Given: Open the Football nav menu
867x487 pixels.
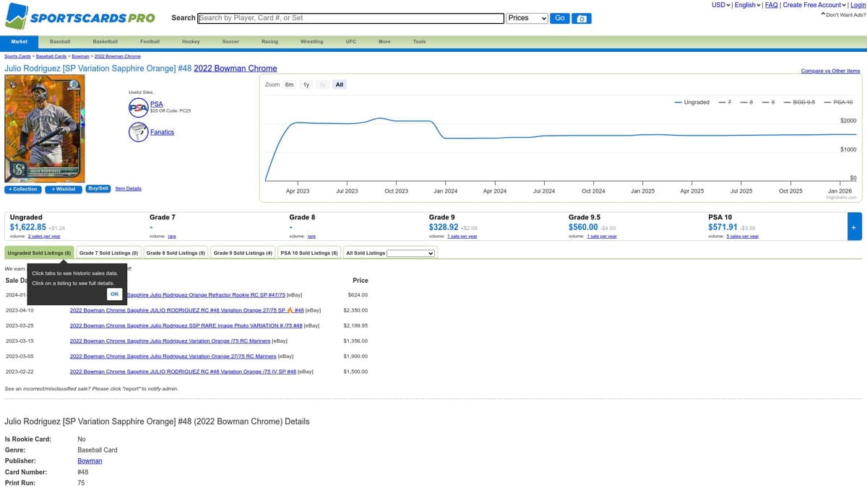Looking at the screenshot, I should 150,41.
